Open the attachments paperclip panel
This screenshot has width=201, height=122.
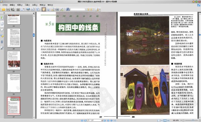point(2,42)
